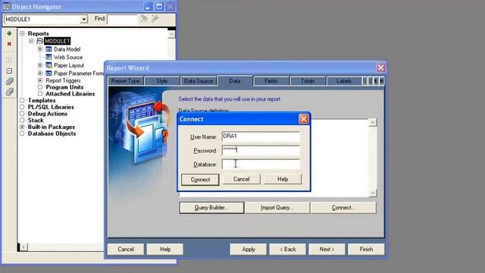Click Help in Report Wizard footer

[165, 249]
